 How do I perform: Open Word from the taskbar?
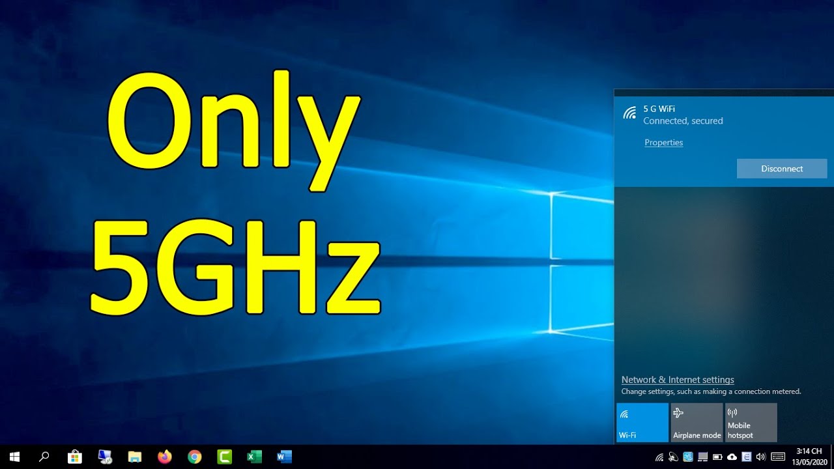tap(284, 457)
